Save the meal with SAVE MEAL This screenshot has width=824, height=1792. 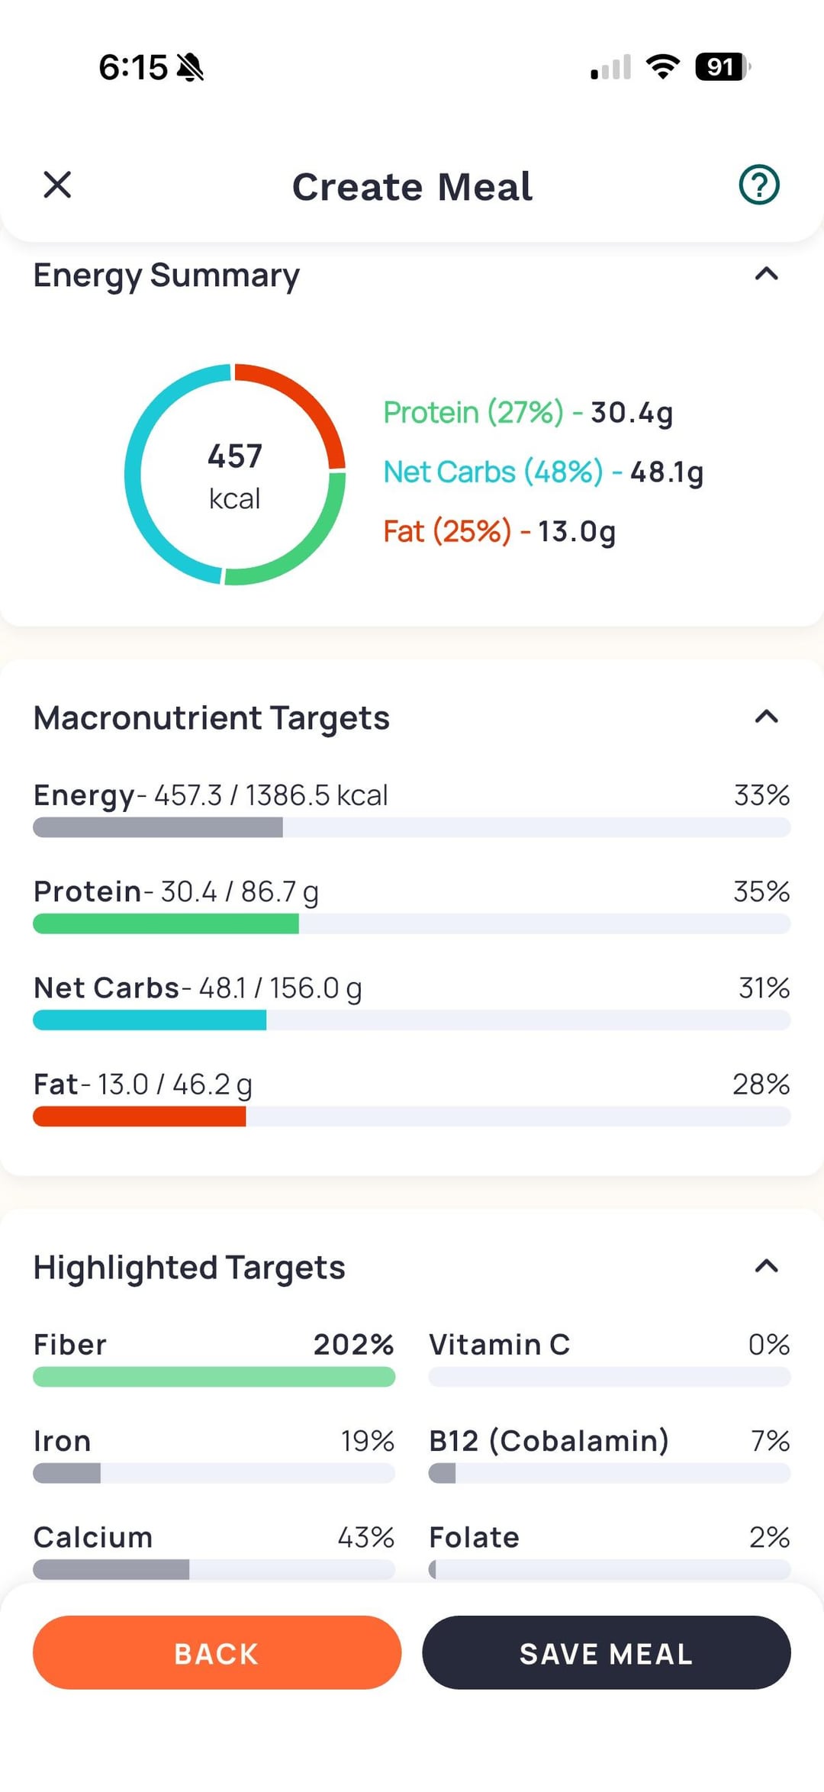[606, 1653]
